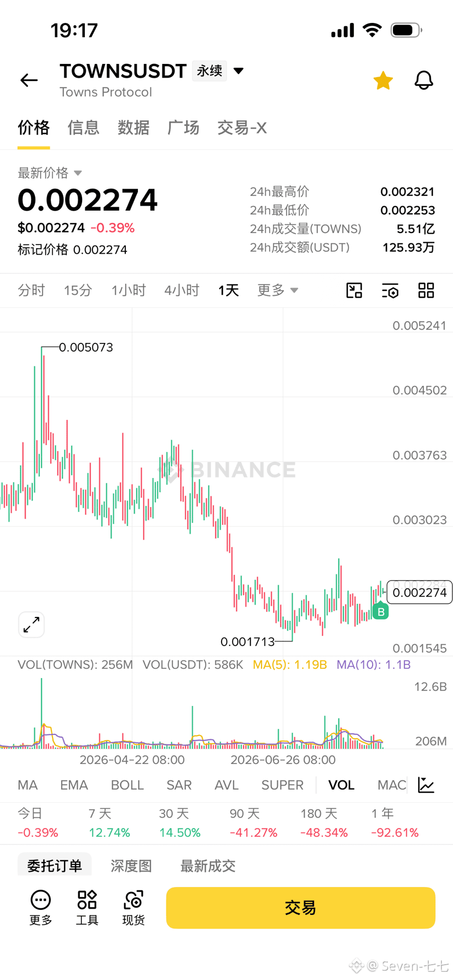Click the 标记价格 0.002274 text
453x980 pixels.
(72, 249)
